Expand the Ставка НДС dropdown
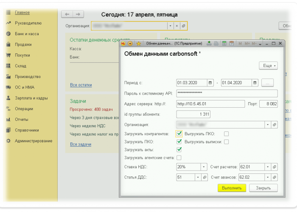This screenshot has height=212, width=297. pos(204,167)
